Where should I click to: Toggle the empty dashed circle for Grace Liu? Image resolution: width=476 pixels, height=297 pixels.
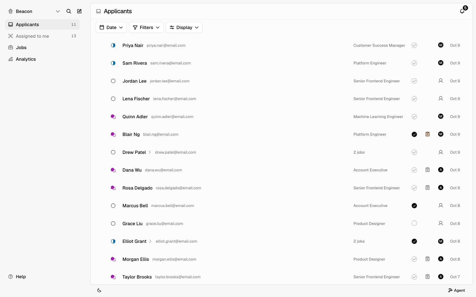coord(414,223)
